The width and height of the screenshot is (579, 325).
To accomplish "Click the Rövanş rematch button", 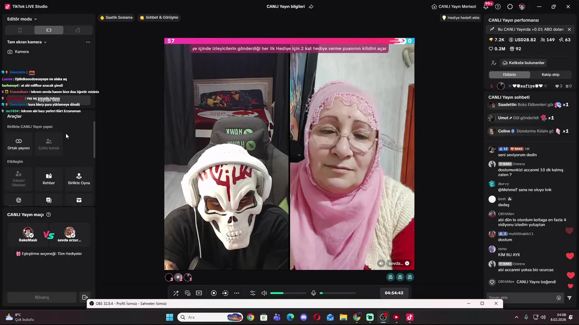I will point(42,297).
